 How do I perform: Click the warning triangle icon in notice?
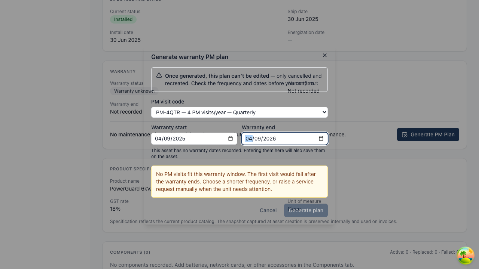pyautogui.click(x=159, y=75)
